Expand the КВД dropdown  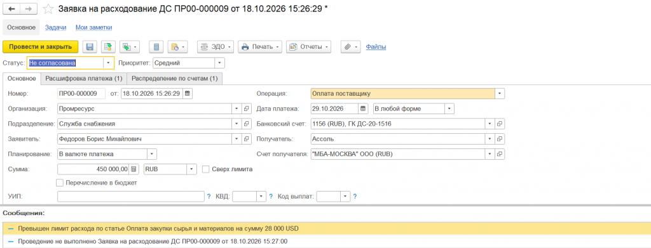261,197
